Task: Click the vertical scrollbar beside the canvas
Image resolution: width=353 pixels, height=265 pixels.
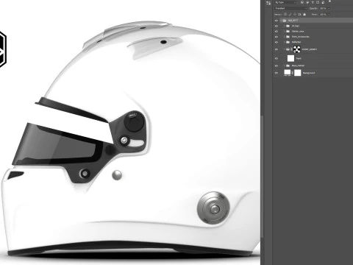Action: [x=262, y=176]
